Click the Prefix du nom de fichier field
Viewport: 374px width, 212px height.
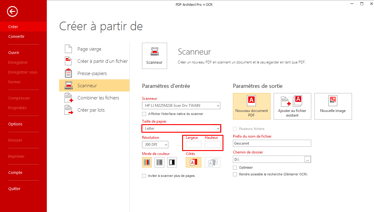[272, 143]
